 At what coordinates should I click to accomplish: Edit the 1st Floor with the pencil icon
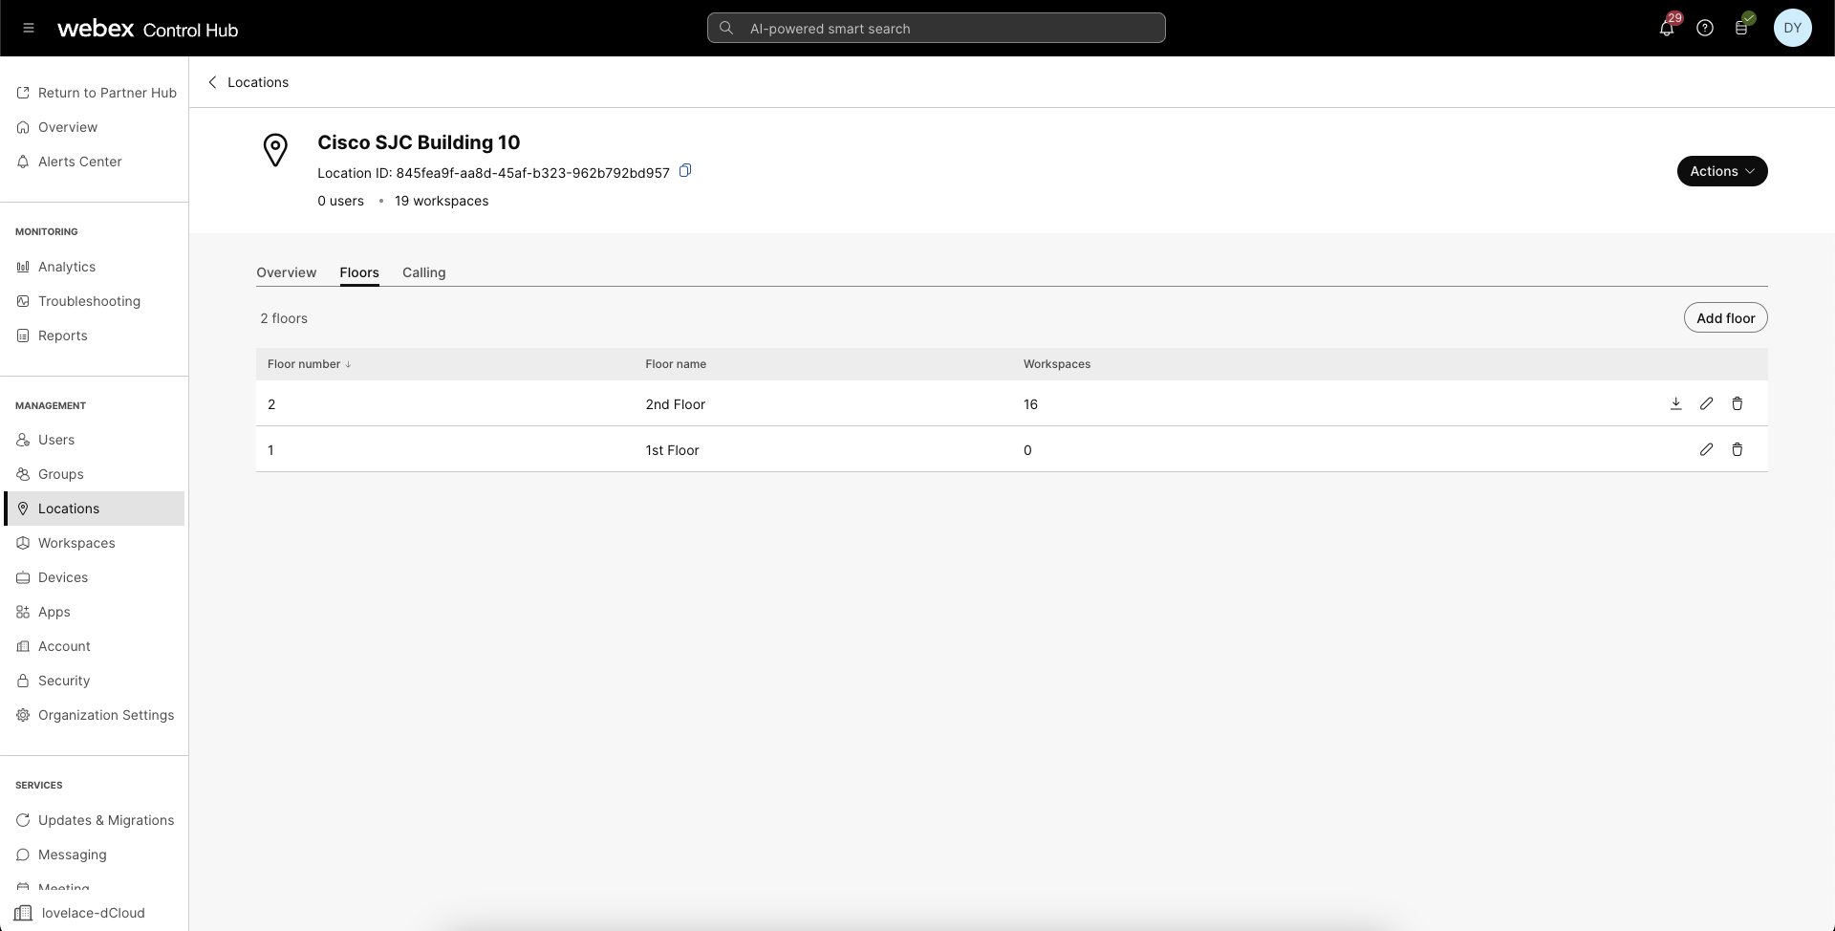click(x=1707, y=449)
